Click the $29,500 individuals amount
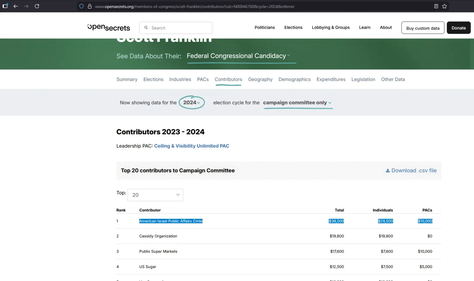 coord(386,221)
